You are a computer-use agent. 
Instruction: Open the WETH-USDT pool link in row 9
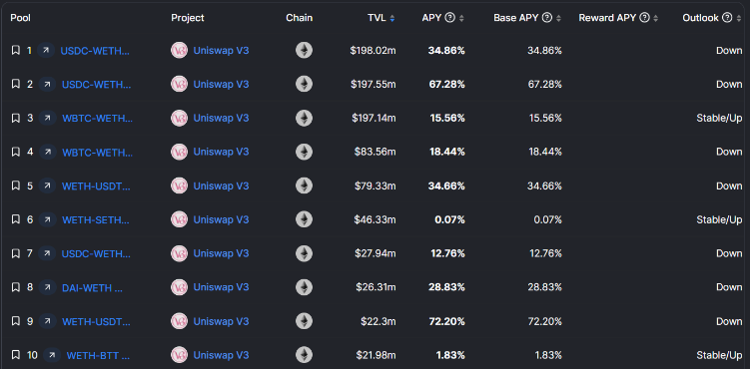(96, 321)
